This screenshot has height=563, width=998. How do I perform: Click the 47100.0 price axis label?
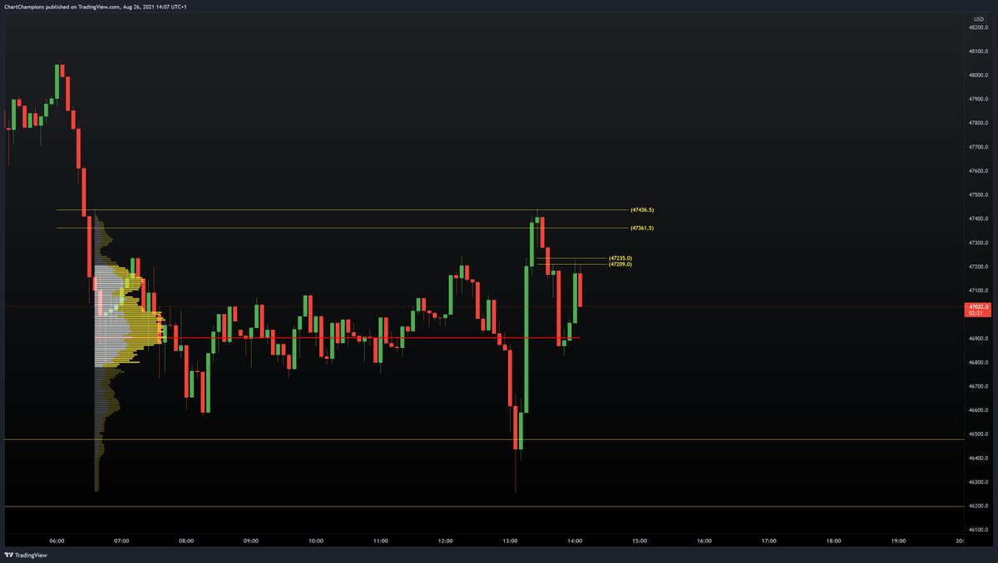(977, 291)
